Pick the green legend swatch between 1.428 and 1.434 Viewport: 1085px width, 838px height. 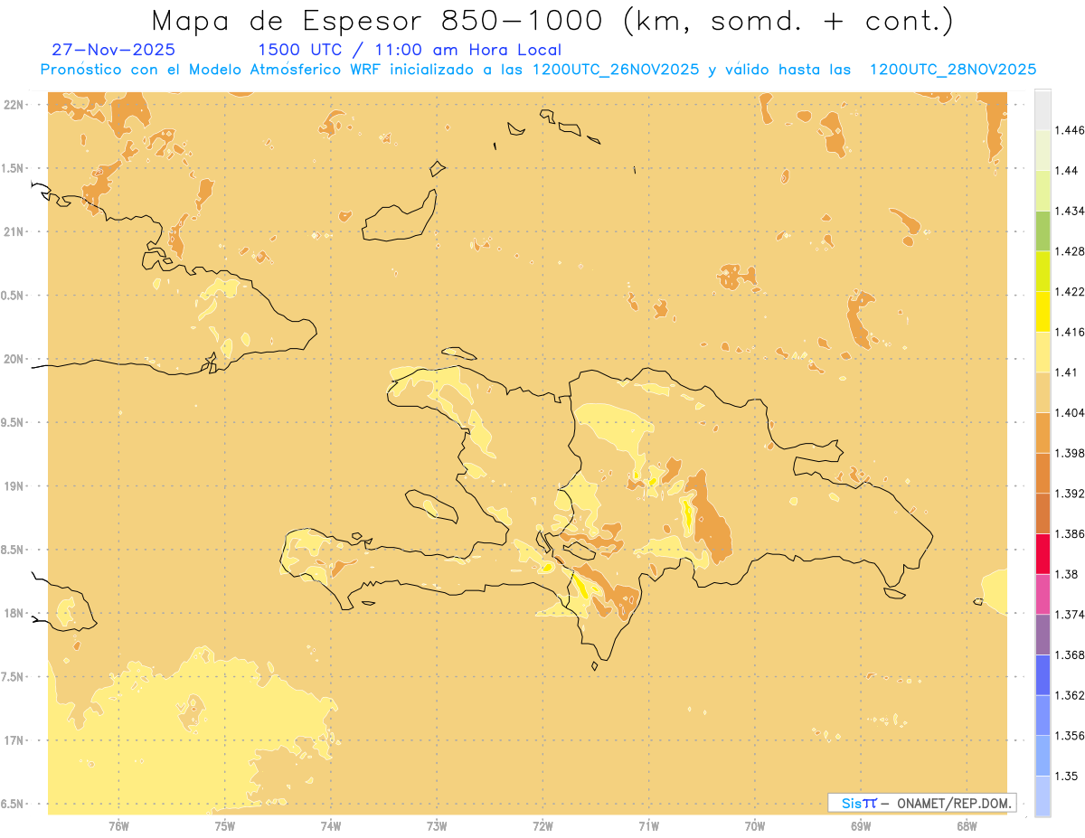tap(1043, 231)
